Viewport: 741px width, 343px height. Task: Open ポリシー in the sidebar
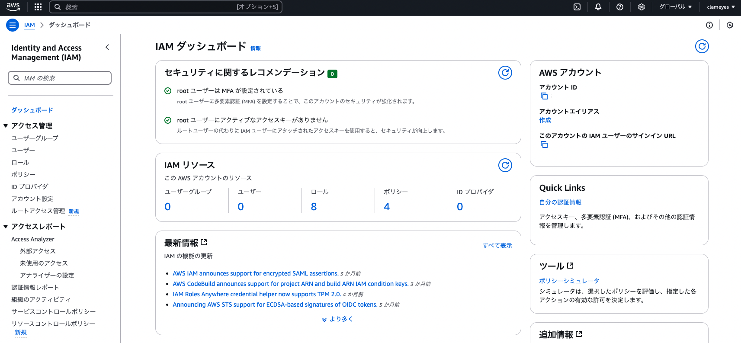(23, 174)
